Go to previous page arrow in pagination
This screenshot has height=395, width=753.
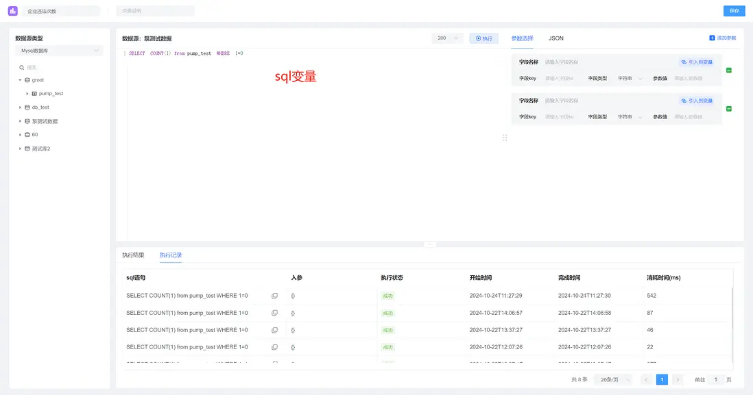click(x=647, y=380)
